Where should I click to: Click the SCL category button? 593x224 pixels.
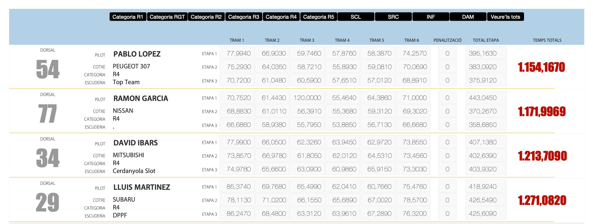(x=356, y=17)
